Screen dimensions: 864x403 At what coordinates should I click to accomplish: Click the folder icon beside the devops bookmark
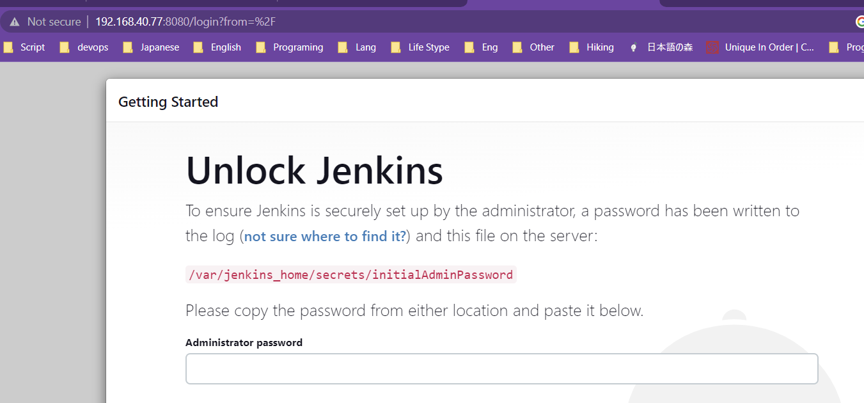point(65,47)
